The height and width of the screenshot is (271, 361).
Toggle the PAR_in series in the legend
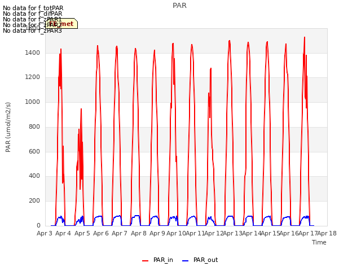pyautogui.click(x=158, y=260)
